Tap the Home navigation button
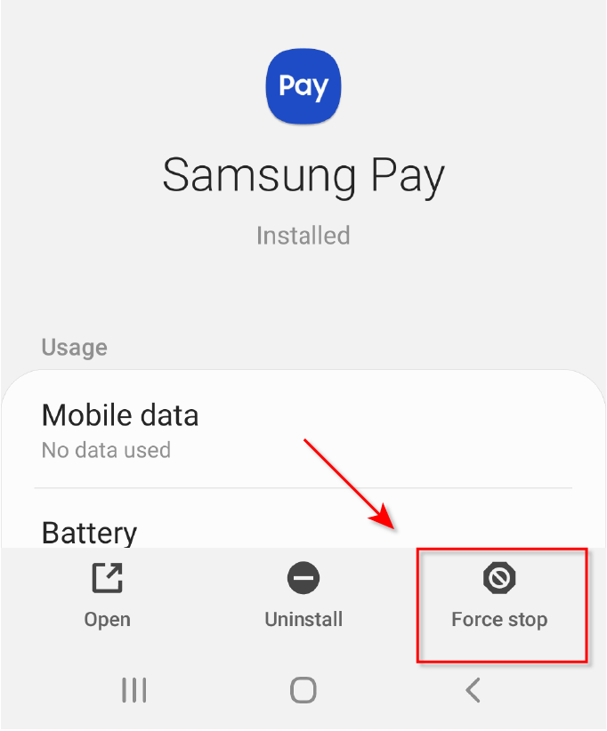 coord(303,690)
